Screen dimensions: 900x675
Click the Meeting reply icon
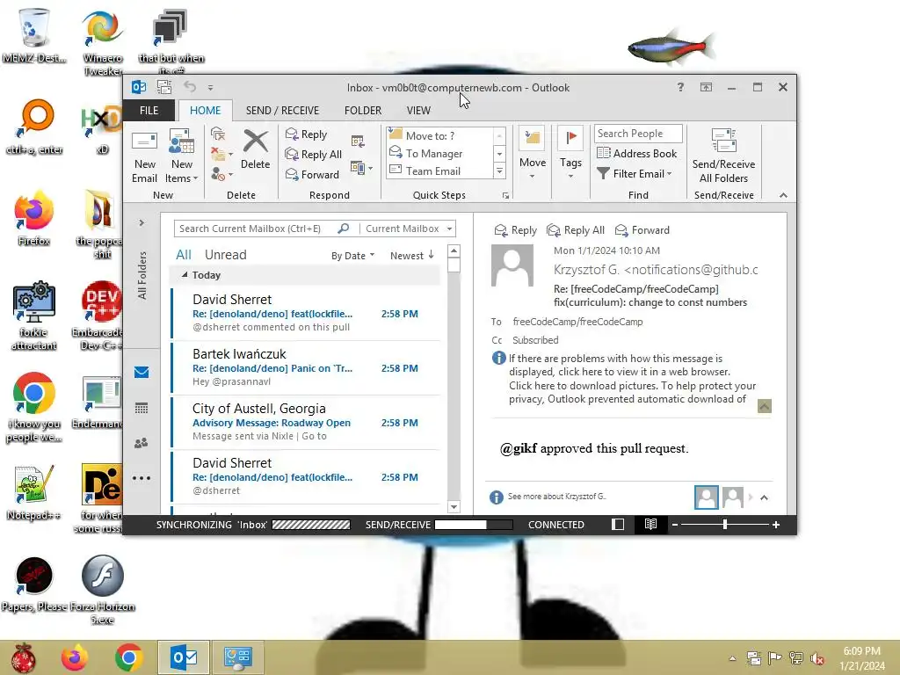pos(358,142)
